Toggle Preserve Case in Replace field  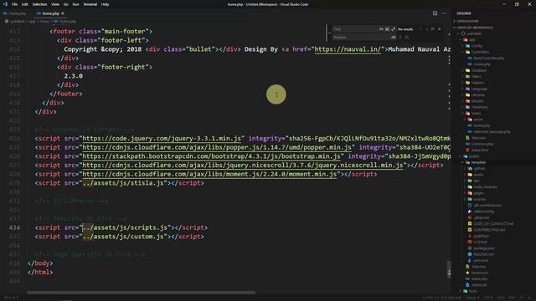(393, 37)
